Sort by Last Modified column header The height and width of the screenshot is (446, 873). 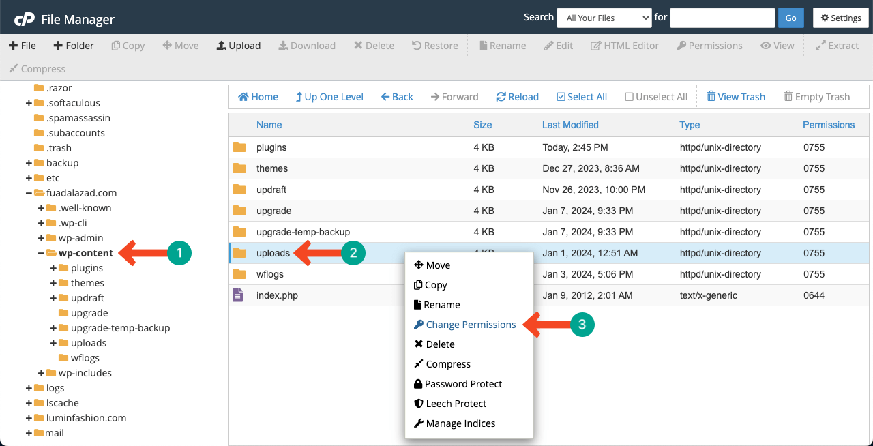[570, 125]
